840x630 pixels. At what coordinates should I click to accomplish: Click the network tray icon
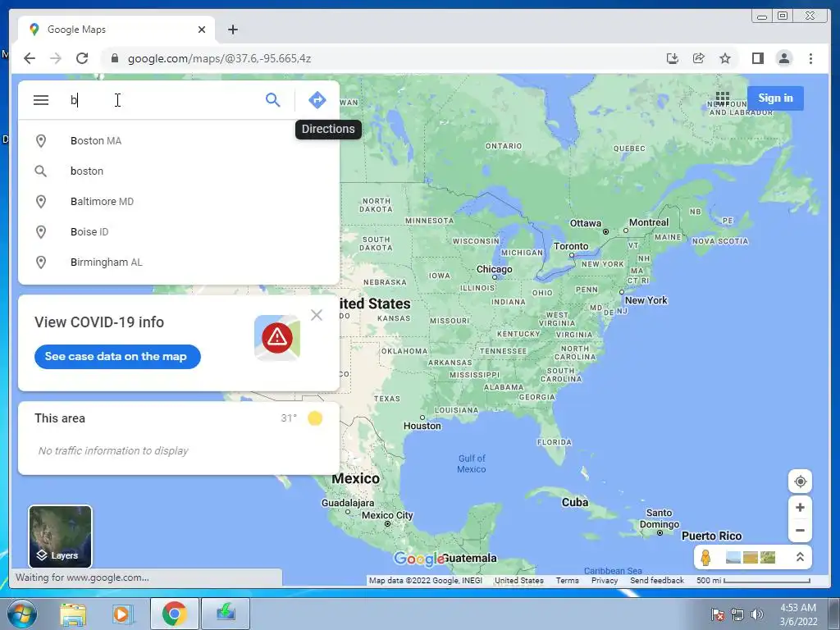pyautogui.click(x=737, y=614)
